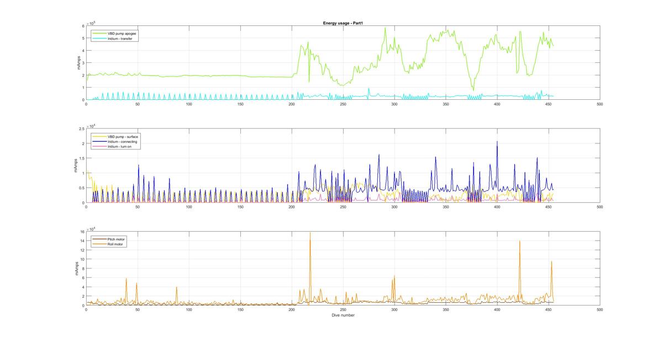The image size is (663, 343).
Task: Click the '×10^4' exponent above middle plot
Action: coord(91,126)
